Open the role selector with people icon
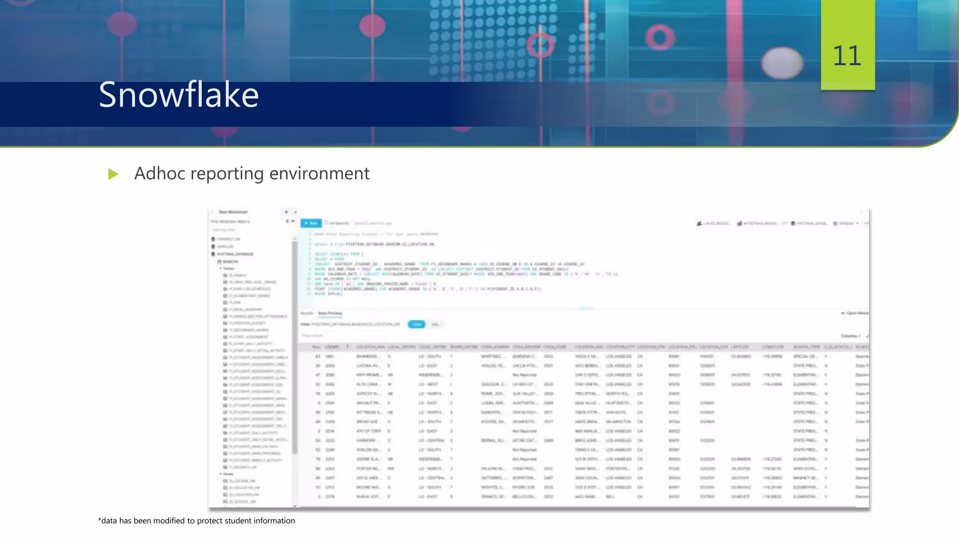The image size is (959, 539). [699, 224]
